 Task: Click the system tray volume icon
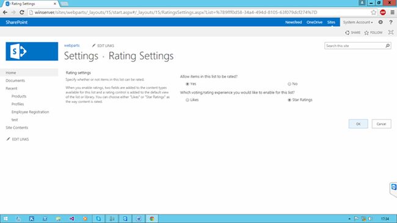point(370,219)
